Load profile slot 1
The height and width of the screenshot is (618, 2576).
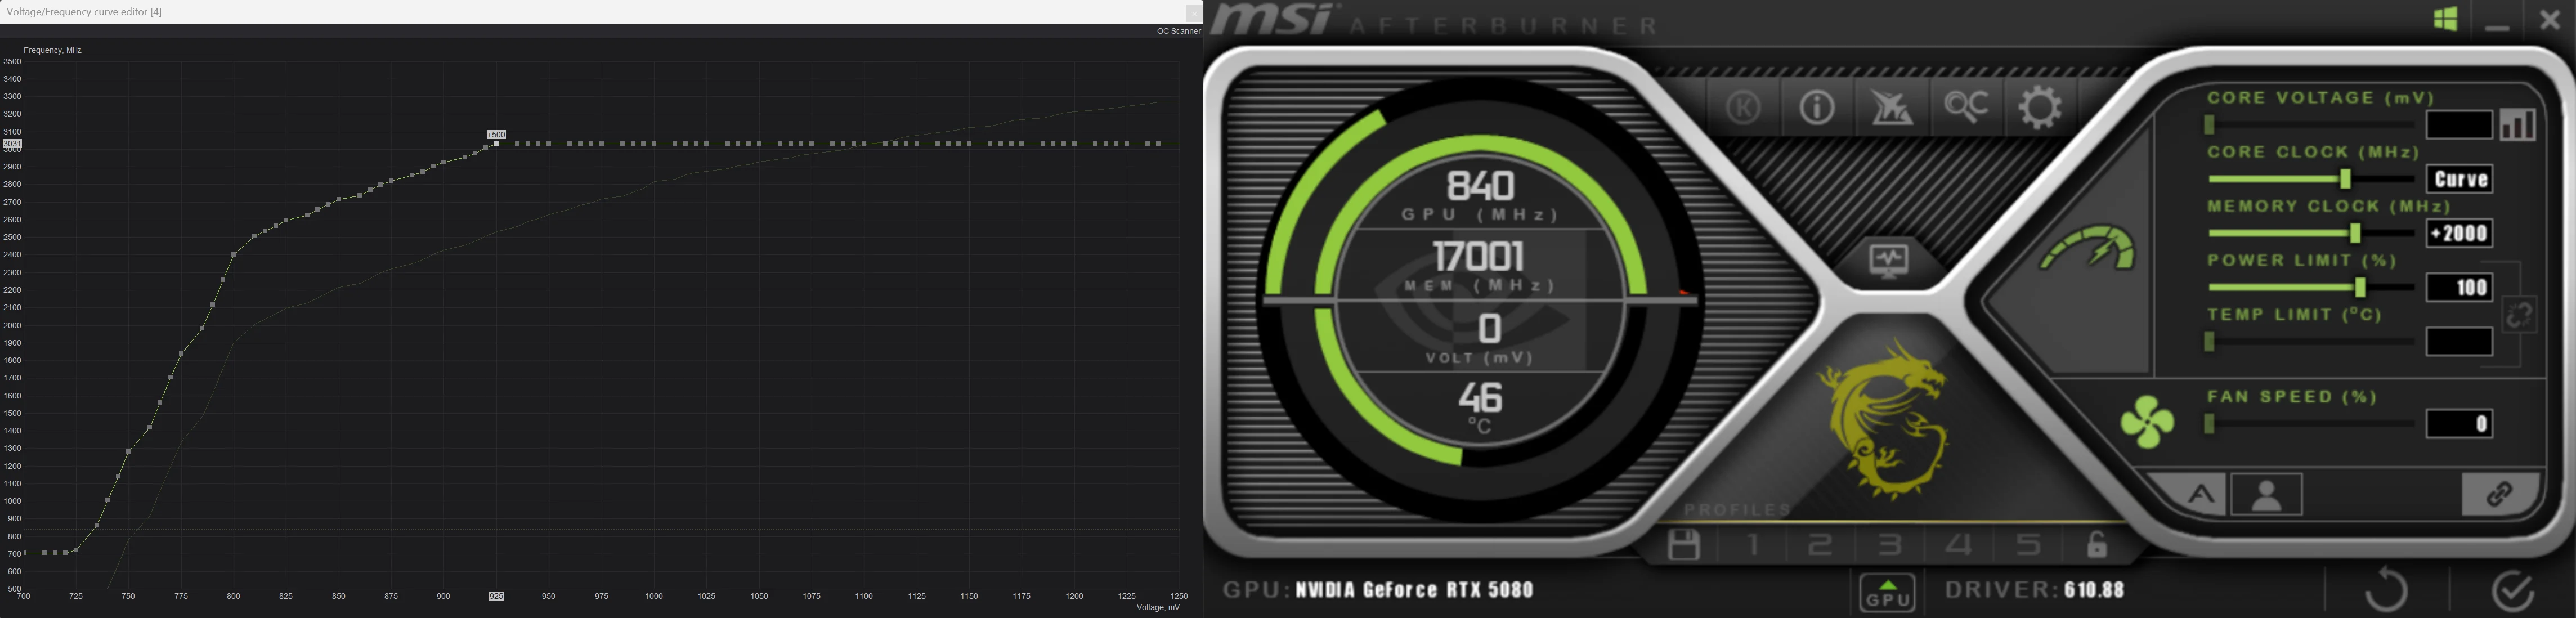[x=1753, y=545]
